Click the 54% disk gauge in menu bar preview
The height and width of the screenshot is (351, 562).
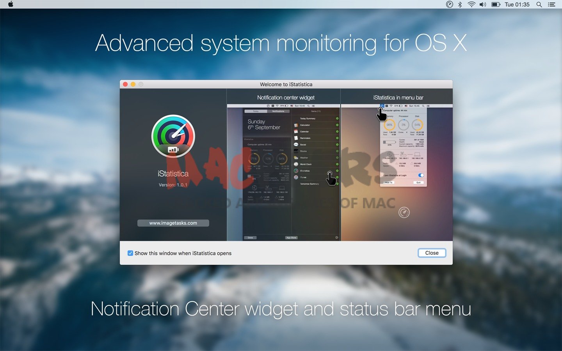[417, 125]
